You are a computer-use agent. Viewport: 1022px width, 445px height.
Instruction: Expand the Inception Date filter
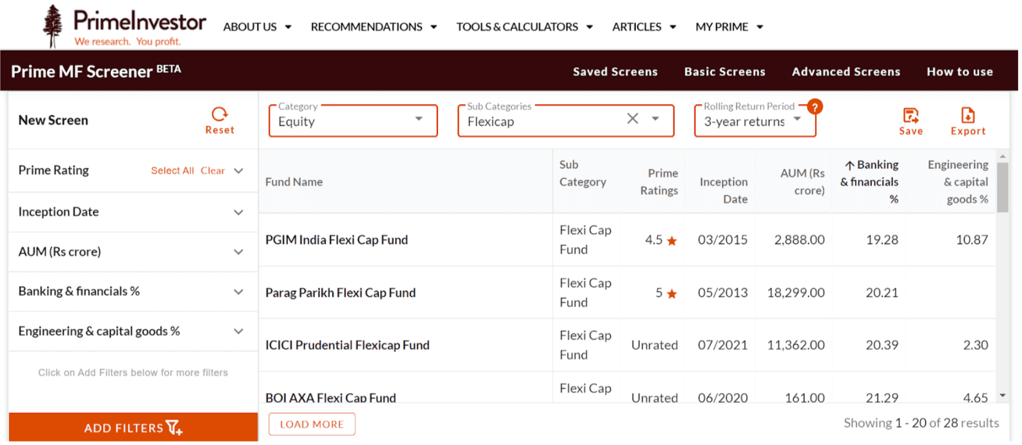pos(238,212)
